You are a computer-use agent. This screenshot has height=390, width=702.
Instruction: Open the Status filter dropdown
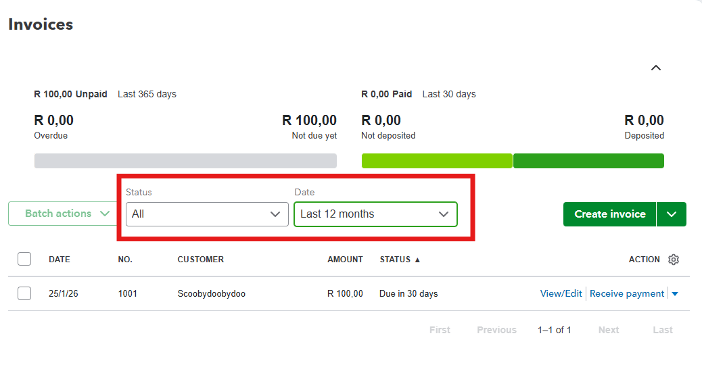click(207, 214)
